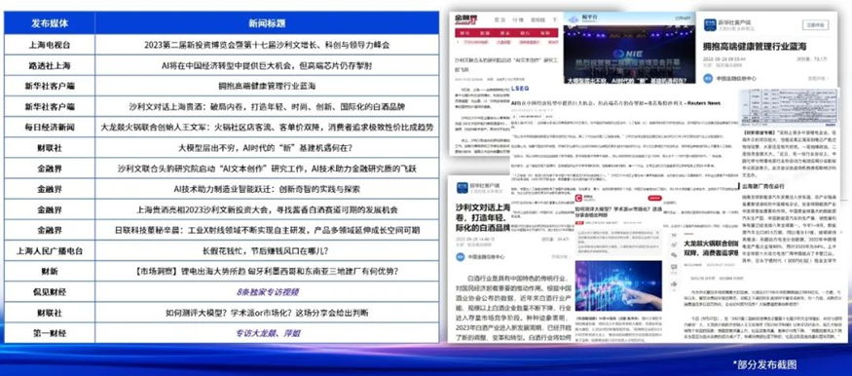The width and height of the screenshot is (852, 376).
Task: Click the 金融界 logo in top screenshot
Action: click(466, 19)
